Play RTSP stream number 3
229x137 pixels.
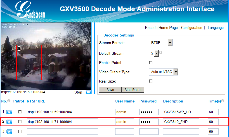pos(9,132)
